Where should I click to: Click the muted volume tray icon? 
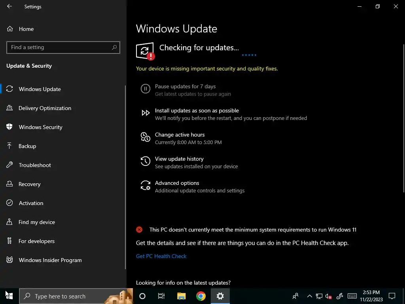[329, 296]
